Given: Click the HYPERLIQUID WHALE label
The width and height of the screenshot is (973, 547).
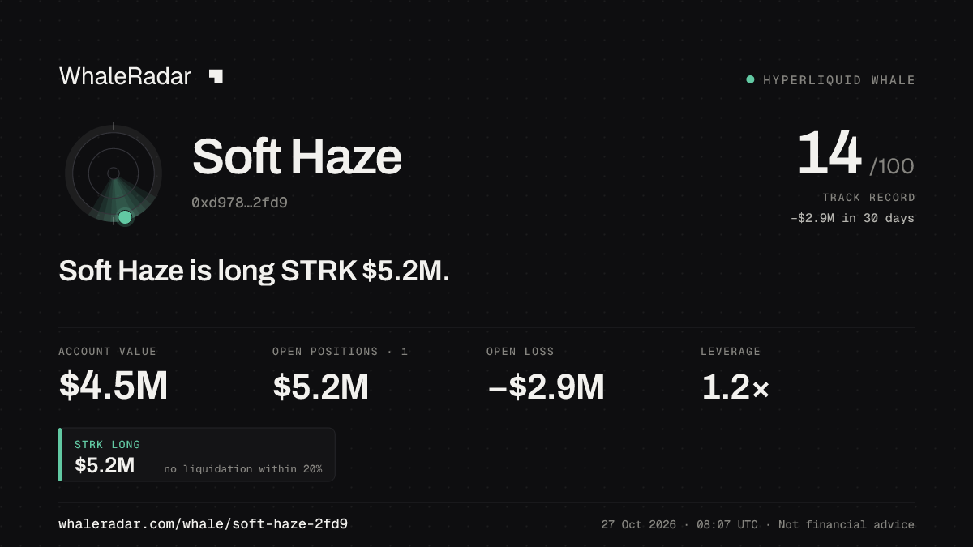Looking at the screenshot, I should 839,80.
